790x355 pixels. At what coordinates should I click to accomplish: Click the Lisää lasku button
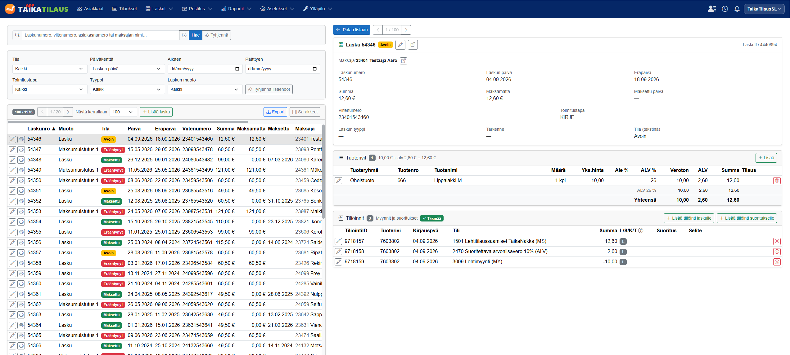click(156, 112)
